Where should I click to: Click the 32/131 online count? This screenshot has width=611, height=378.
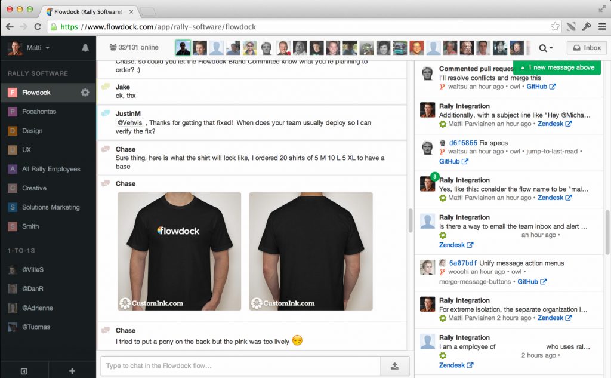pos(138,47)
